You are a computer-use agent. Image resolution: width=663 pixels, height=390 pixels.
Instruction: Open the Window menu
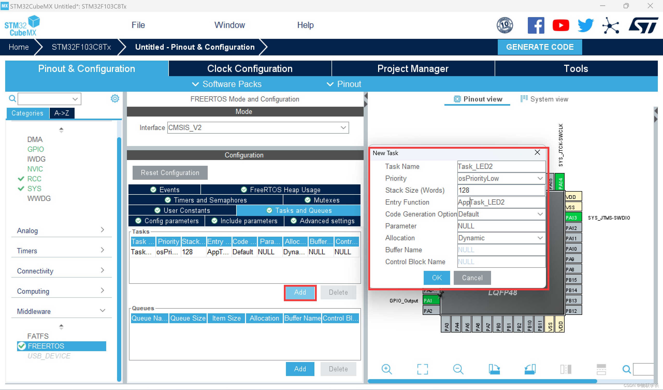(x=229, y=25)
